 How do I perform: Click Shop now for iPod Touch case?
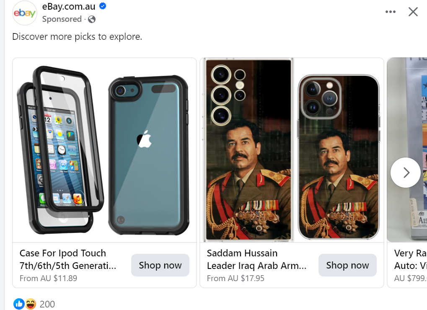pos(160,265)
